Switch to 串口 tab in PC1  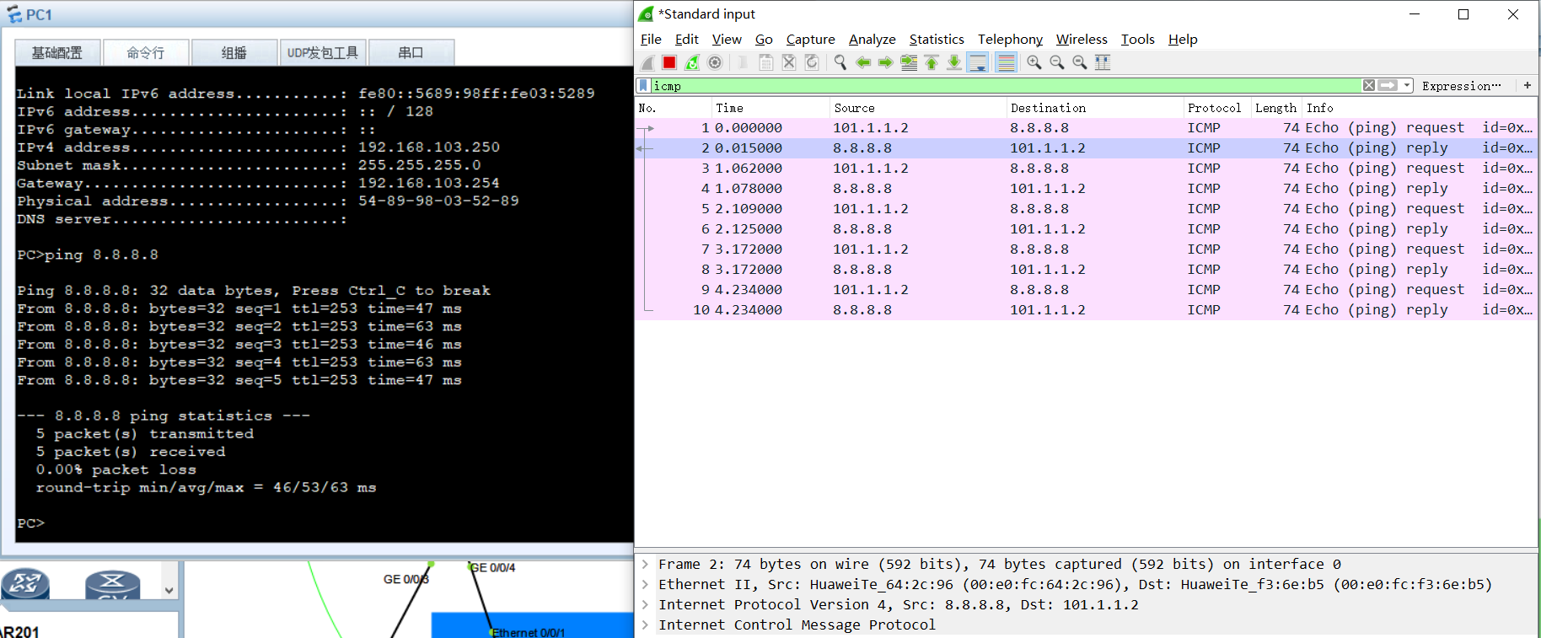pyautogui.click(x=411, y=52)
